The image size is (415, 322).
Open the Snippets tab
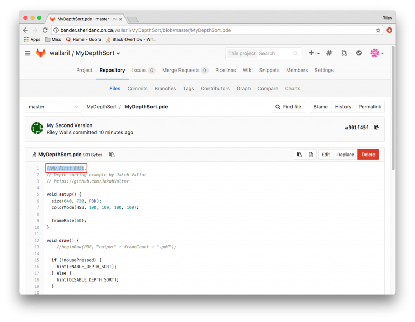(x=269, y=71)
